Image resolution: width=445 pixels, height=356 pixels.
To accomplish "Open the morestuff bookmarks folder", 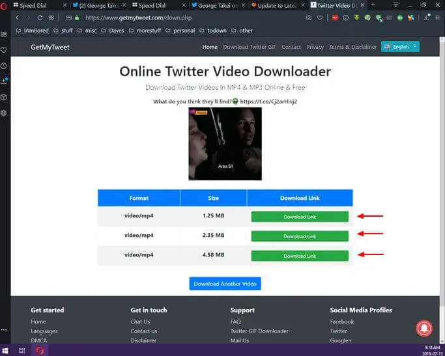I will [145, 31].
